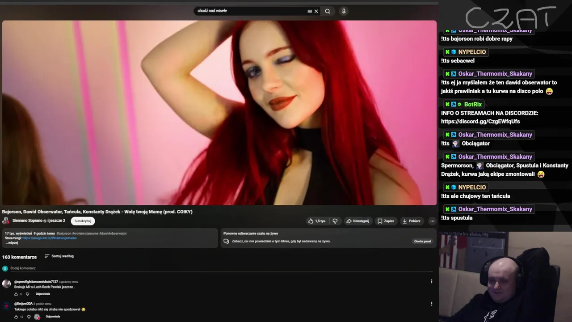Click "Ponowne odtwarzanie czatu na żywo" heading

(251, 233)
